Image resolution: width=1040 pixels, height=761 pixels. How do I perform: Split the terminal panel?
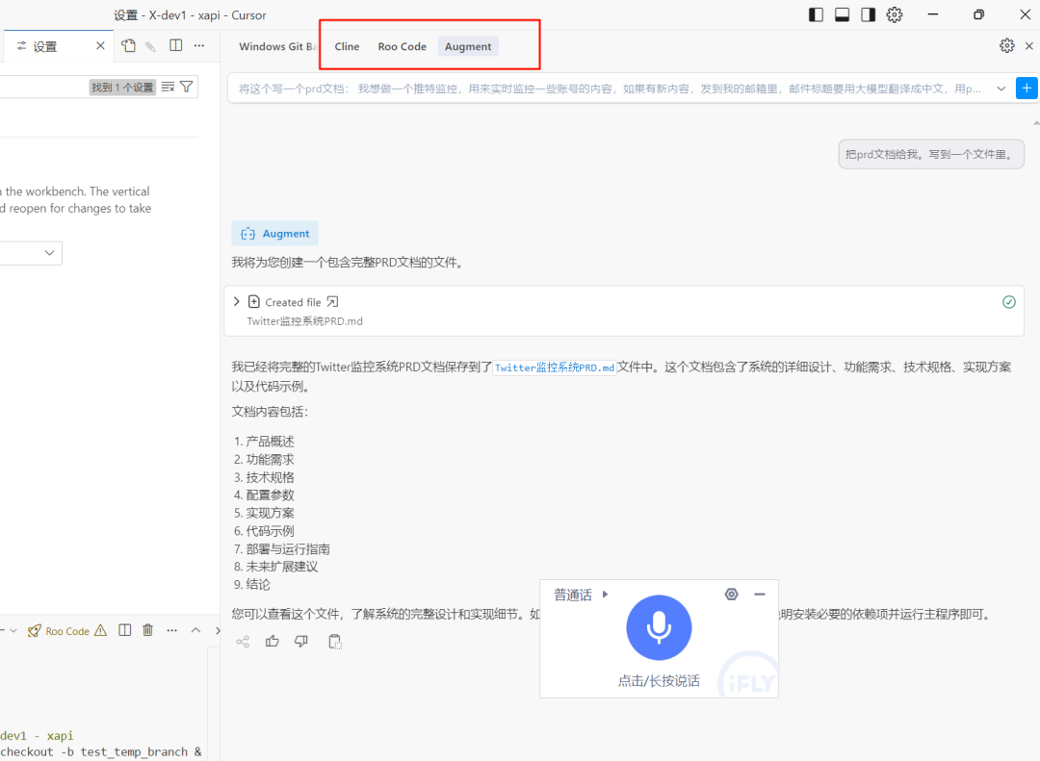coord(124,630)
